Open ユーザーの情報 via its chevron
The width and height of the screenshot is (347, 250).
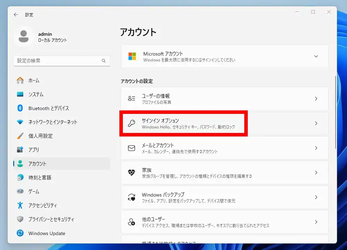tap(316, 99)
